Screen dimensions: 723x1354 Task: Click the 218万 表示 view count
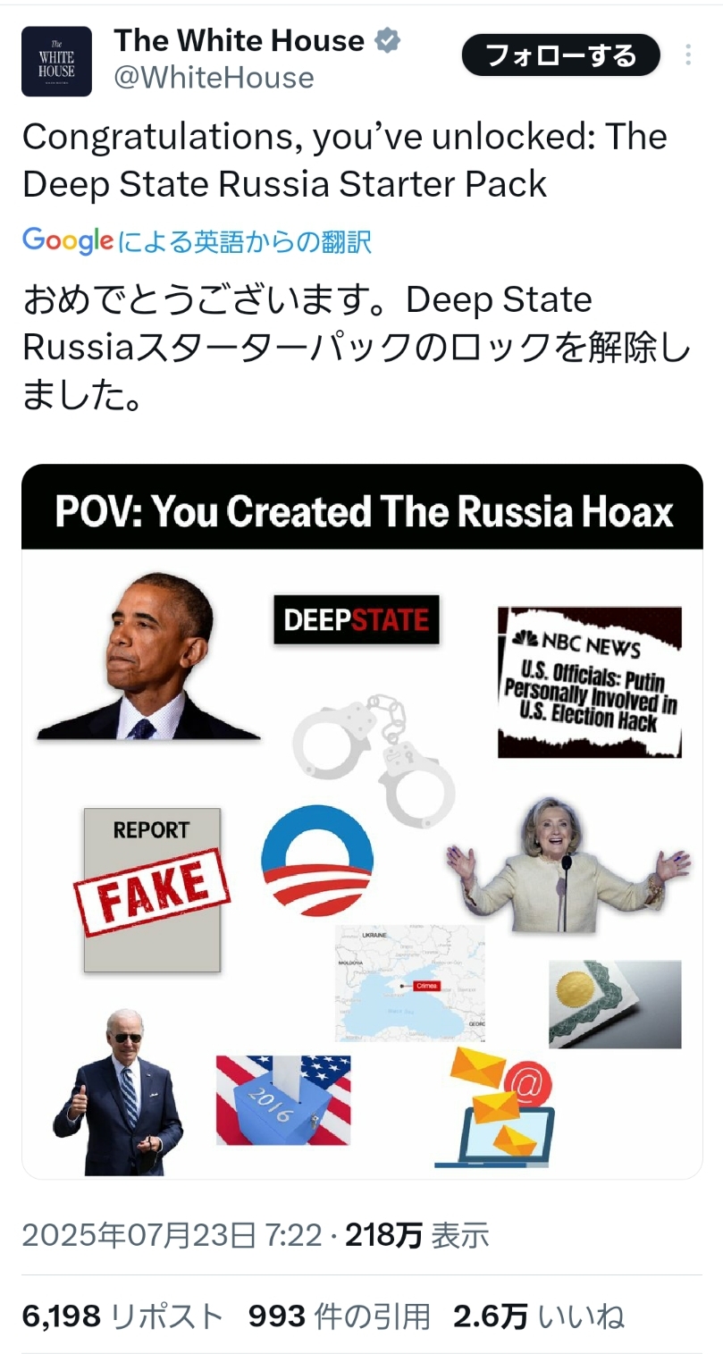(x=417, y=1235)
